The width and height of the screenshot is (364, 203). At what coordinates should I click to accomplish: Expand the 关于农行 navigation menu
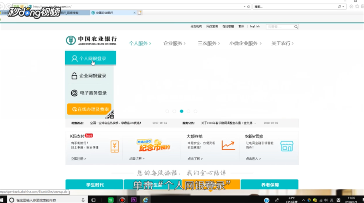coord(282,44)
